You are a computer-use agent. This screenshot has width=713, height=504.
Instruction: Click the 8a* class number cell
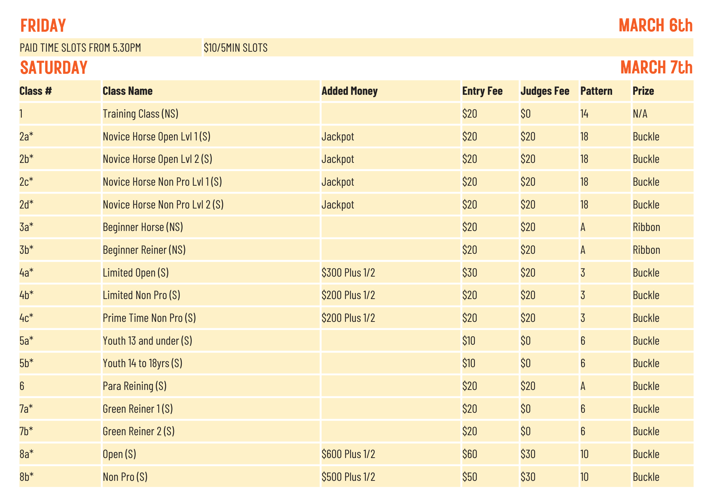[27, 454]
